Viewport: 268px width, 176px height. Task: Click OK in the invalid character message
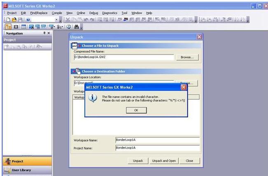click(x=136, y=110)
